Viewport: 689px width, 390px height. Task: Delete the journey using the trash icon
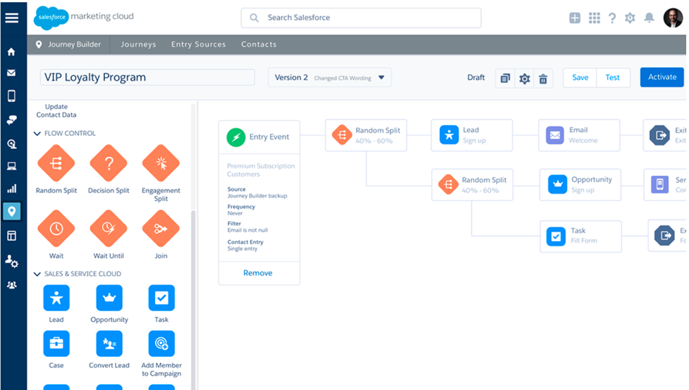[543, 78]
